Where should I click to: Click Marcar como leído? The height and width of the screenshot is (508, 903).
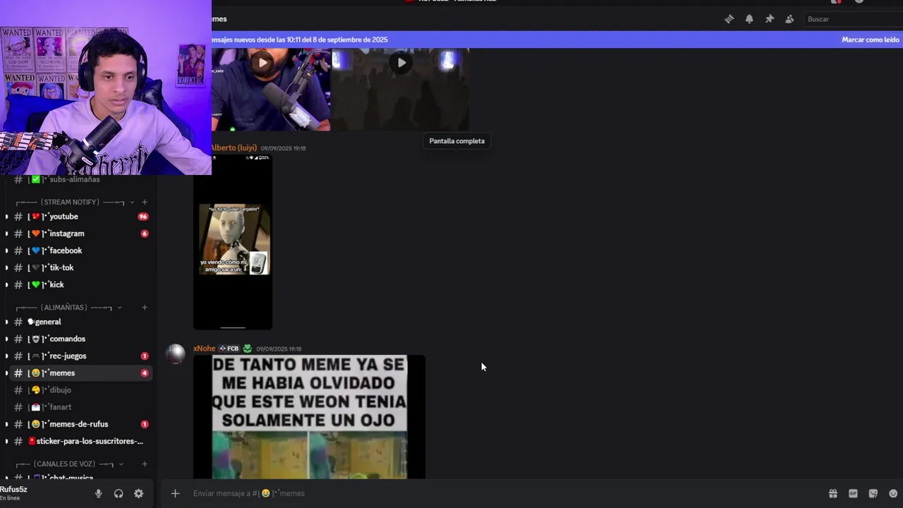click(871, 40)
